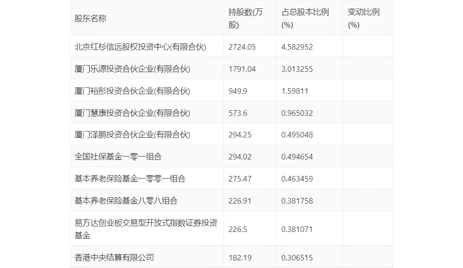Select the 基本养老保险基金一零零一组合 cell
The image size is (463, 268).
coord(130,179)
